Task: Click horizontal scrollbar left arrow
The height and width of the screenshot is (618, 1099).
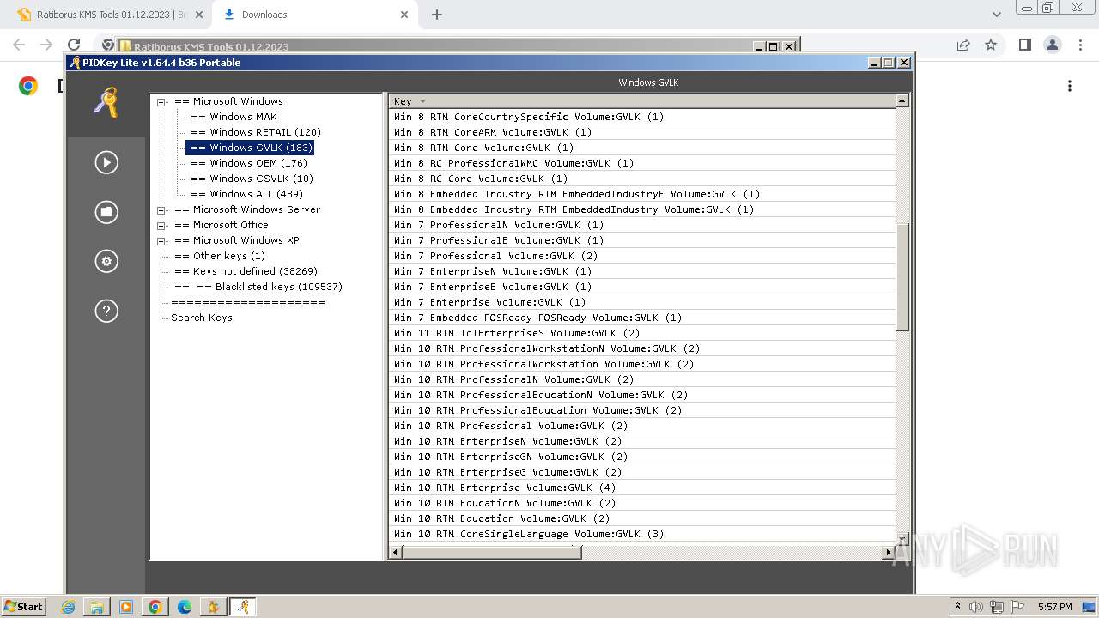Action: pyautogui.click(x=396, y=552)
